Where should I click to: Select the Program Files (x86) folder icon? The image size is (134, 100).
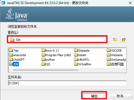(x=44, y=55)
